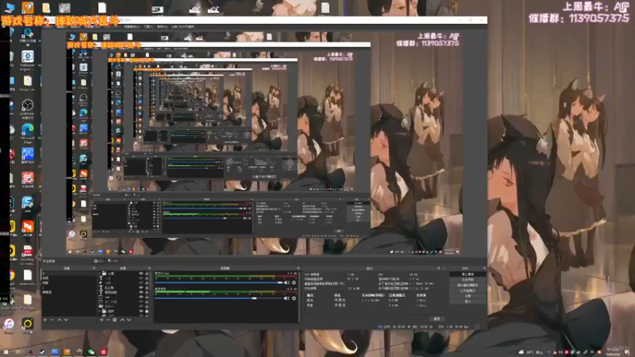Toggle visibility eye of 插件 folder source

[x=141, y=311]
